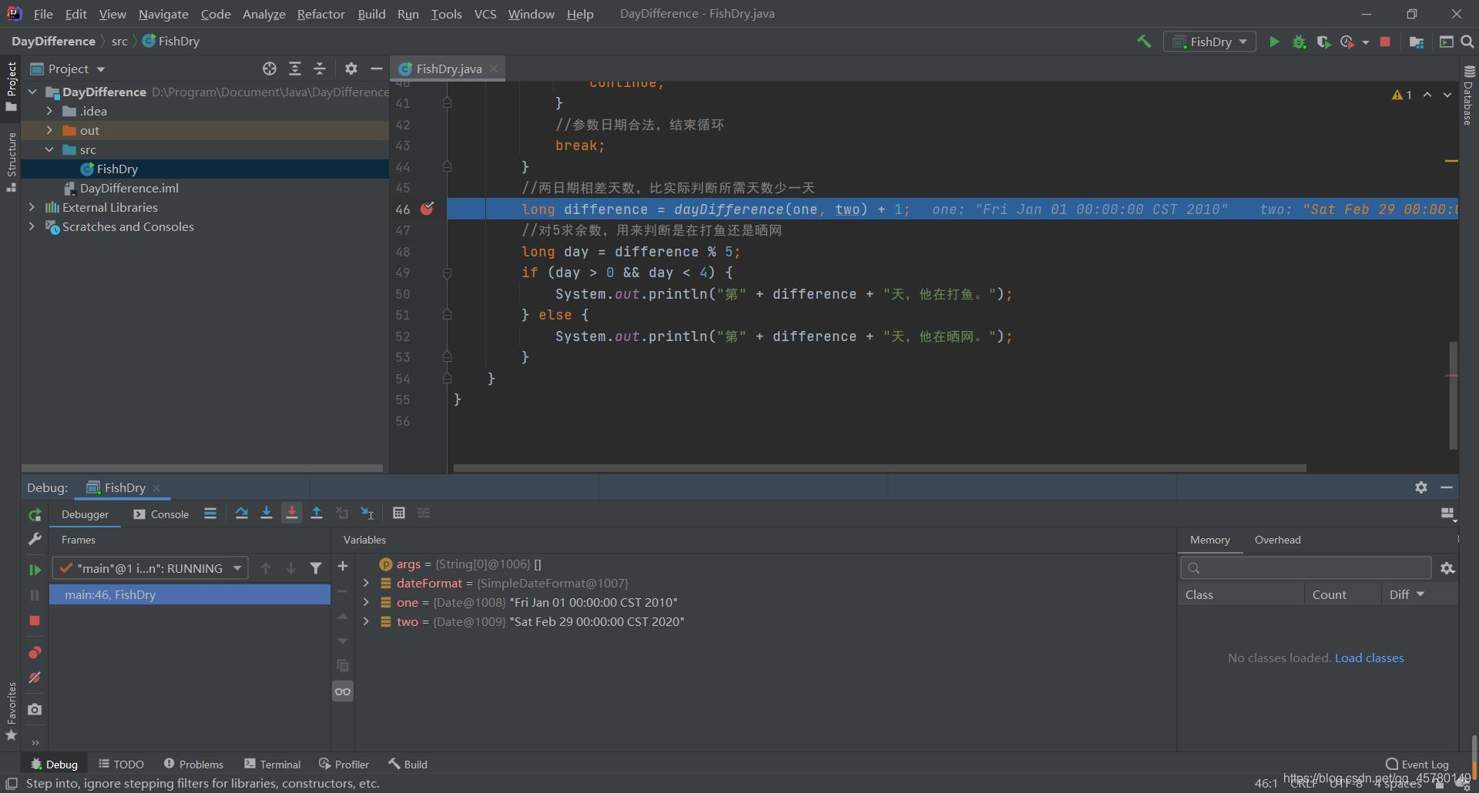This screenshot has height=793, width=1479.
Task: Open Project panel settings gear
Action: pyautogui.click(x=351, y=69)
